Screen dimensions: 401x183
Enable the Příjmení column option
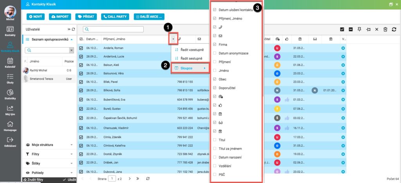point(215,62)
